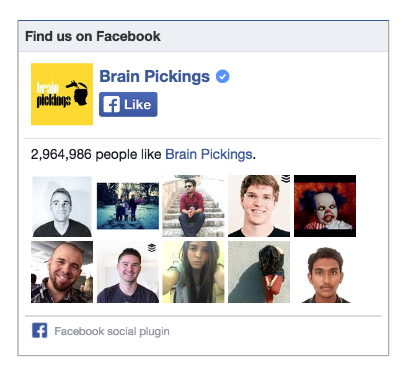Open the yellow Brain Pickings logo
This screenshot has width=403, height=365.
pos(62,94)
